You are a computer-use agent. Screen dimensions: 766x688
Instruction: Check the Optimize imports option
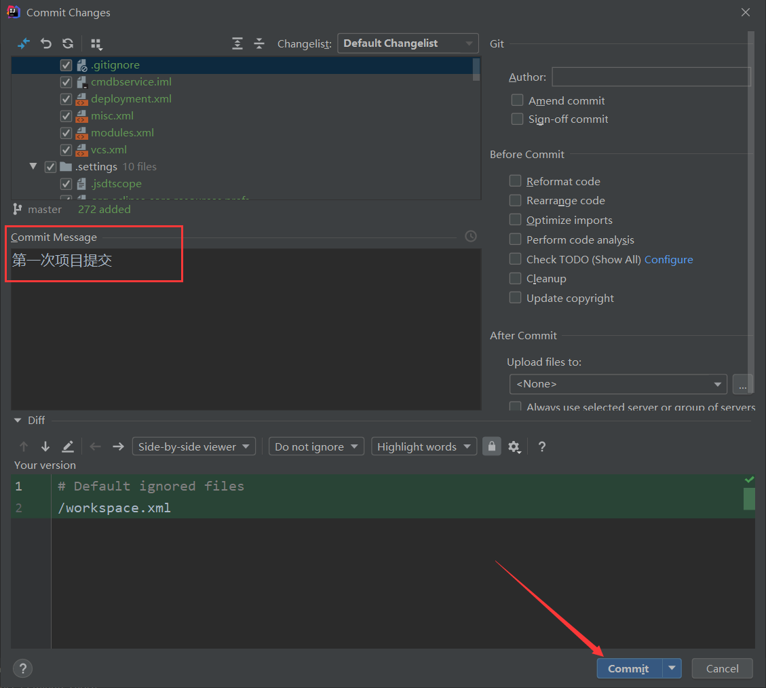[515, 220]
